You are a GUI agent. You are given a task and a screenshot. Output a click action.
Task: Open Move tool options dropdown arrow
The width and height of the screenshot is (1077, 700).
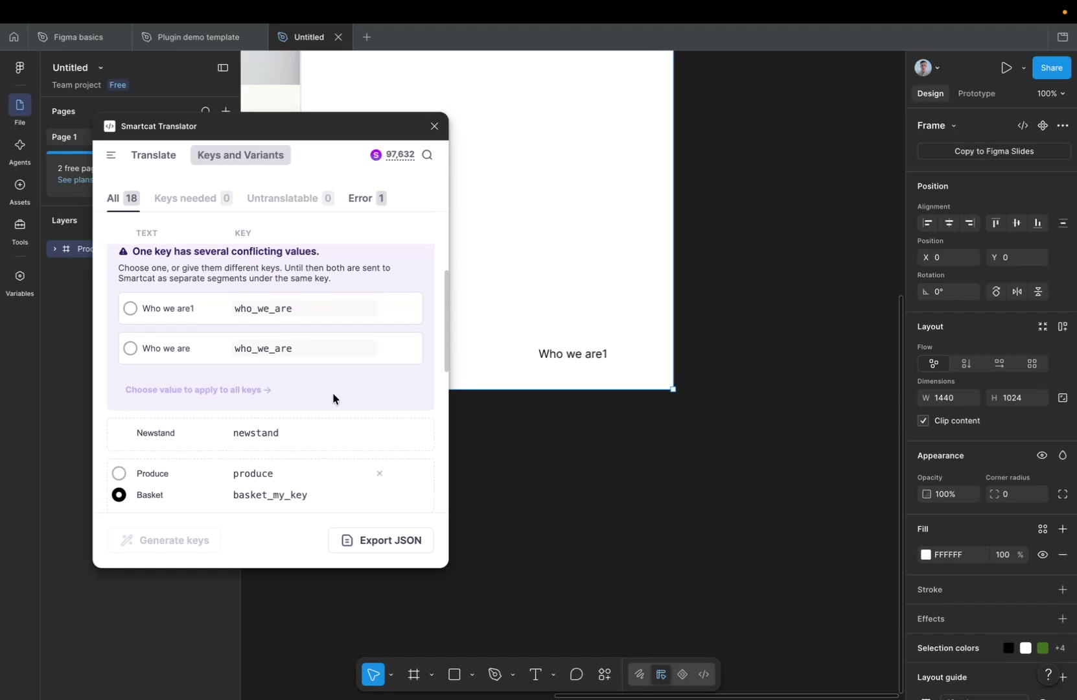click(391, 675)
